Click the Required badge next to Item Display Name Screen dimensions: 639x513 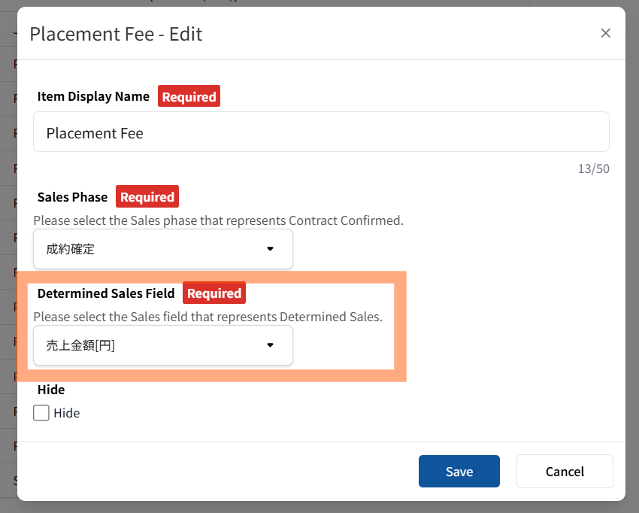pyautogui.click(x=189, y=96)
